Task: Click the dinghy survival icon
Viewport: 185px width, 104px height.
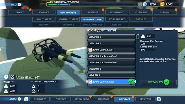Action: click(34, 86)
